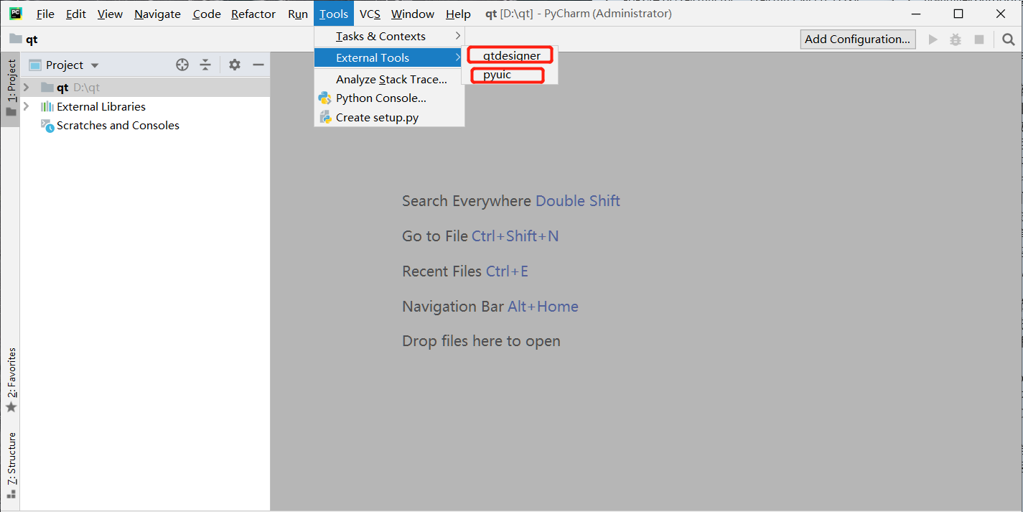Expand Tasks & Contexts submenu arrow
This screenshot has height=512, width=1023.
point(457,36)
